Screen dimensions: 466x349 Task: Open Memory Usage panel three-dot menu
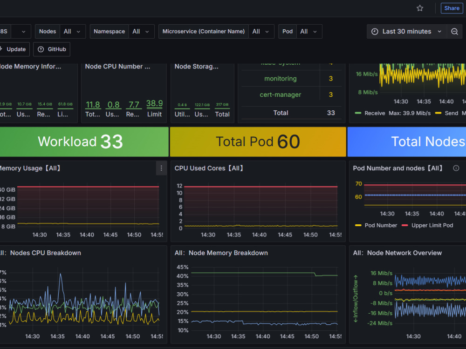161,168
